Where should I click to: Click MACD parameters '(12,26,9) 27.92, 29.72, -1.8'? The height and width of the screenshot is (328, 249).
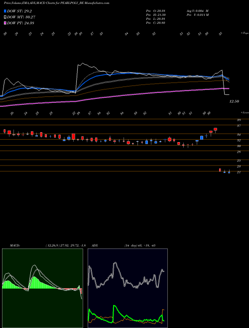[x=65, y=246]
